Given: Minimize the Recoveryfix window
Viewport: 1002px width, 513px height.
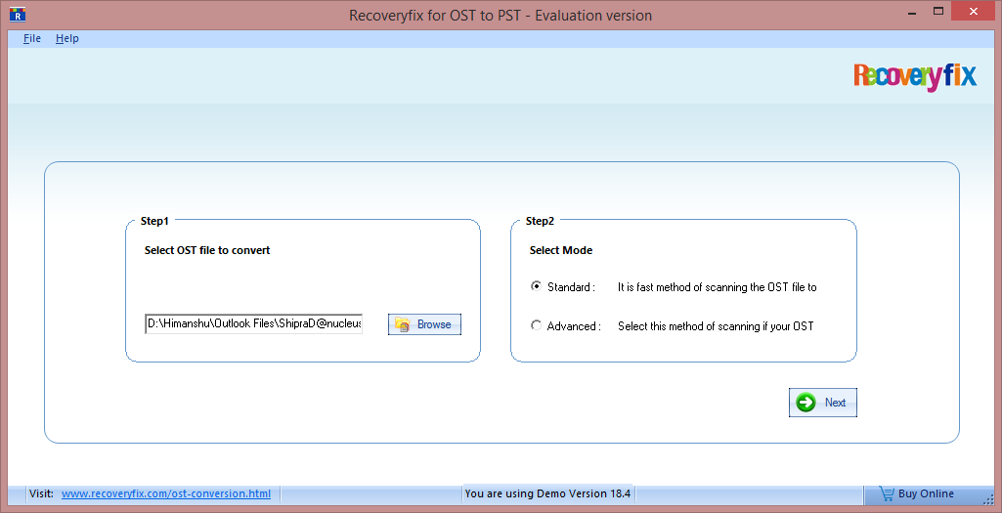Looking at the screenshot, I should 914,11.
